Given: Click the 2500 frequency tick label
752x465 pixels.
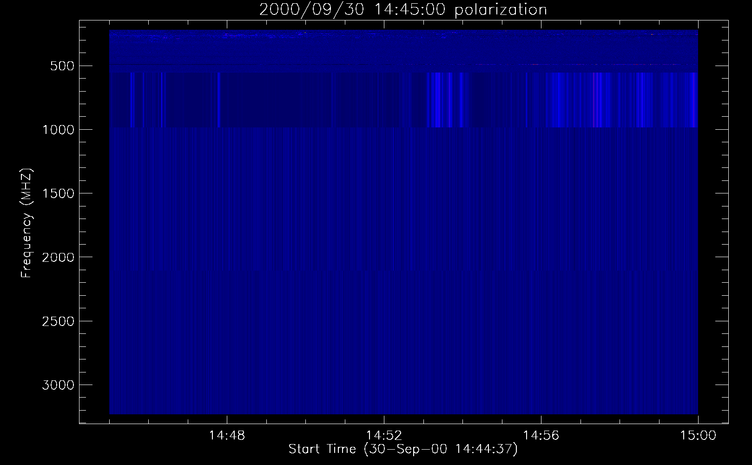Looking at the screenshot, I should pos(58,321).
